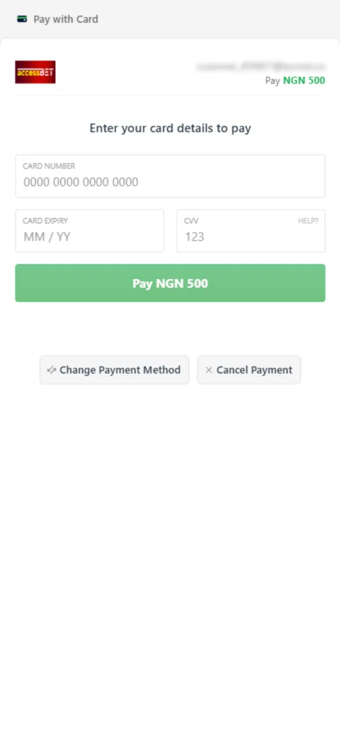
Task: Click the card icon beside Pay with Card
Action: (22, 19)
